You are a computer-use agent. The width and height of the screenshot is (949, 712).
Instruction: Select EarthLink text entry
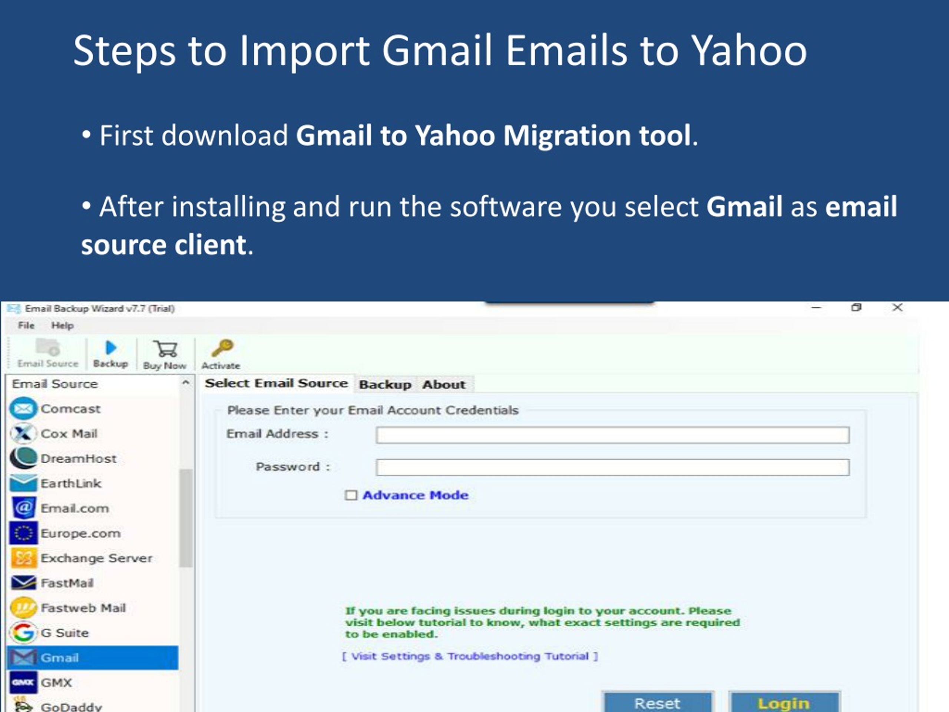point(71,483)
